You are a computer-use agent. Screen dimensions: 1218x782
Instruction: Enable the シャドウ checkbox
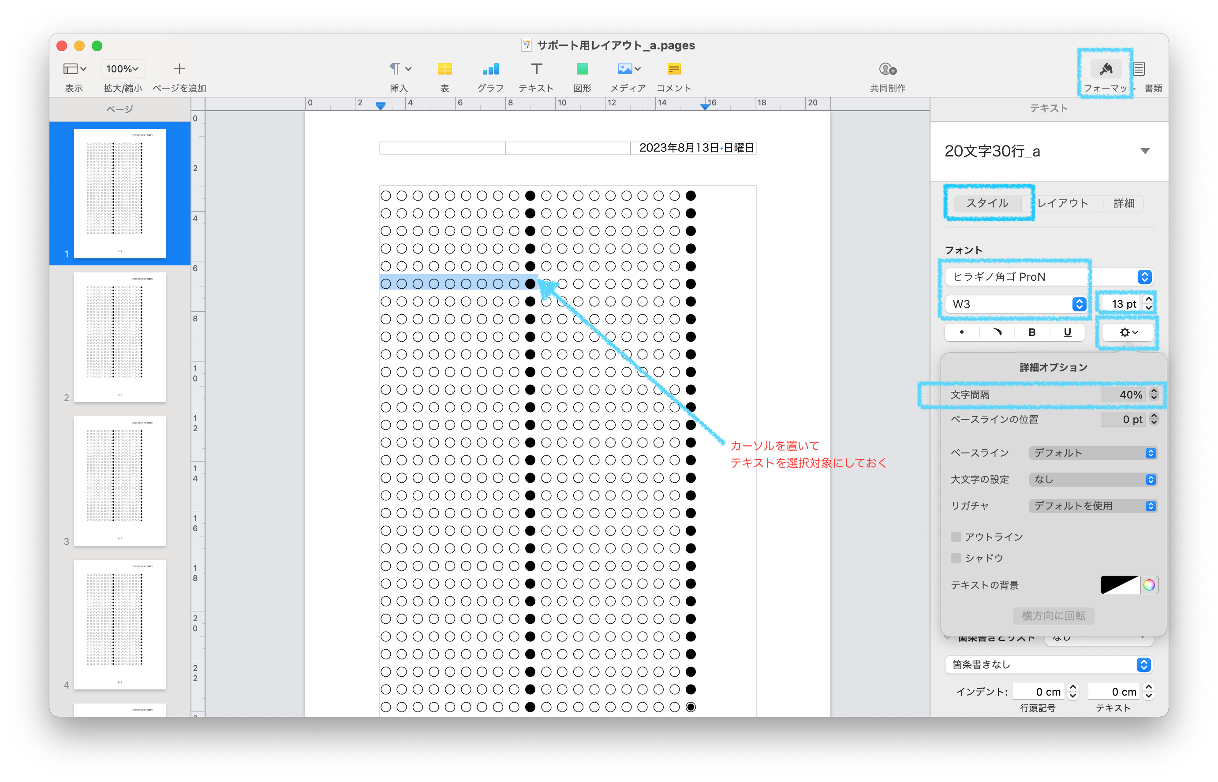pyautogui.click(x=956, y=558)
